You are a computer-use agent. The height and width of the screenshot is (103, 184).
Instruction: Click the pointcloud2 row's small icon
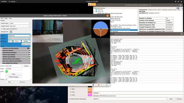[x=28, y=53]
